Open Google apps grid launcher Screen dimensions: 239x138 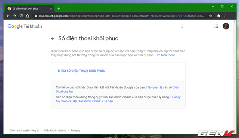pyautogui.click(x=216, y=26)
